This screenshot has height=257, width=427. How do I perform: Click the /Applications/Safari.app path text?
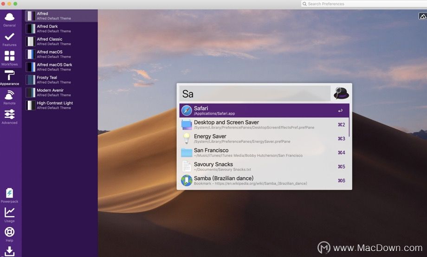(x=214, y=114)
